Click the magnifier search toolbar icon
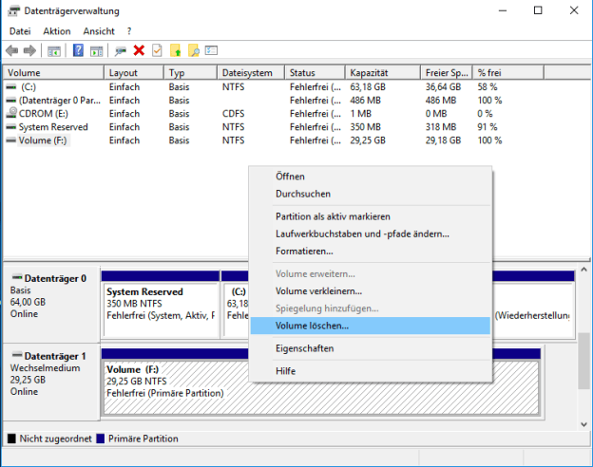This screenshot has width=593, height=467. (x=194, y=50)
